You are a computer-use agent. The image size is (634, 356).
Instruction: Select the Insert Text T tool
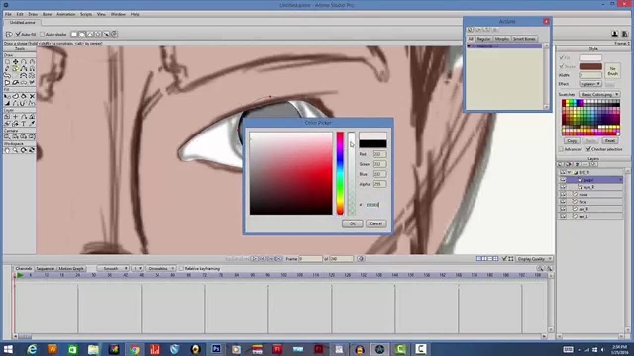tap(24, 123)
